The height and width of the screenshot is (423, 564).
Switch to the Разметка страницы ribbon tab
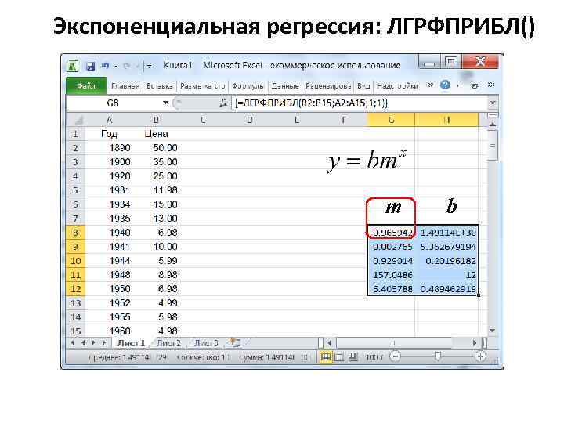coord(203,86)
